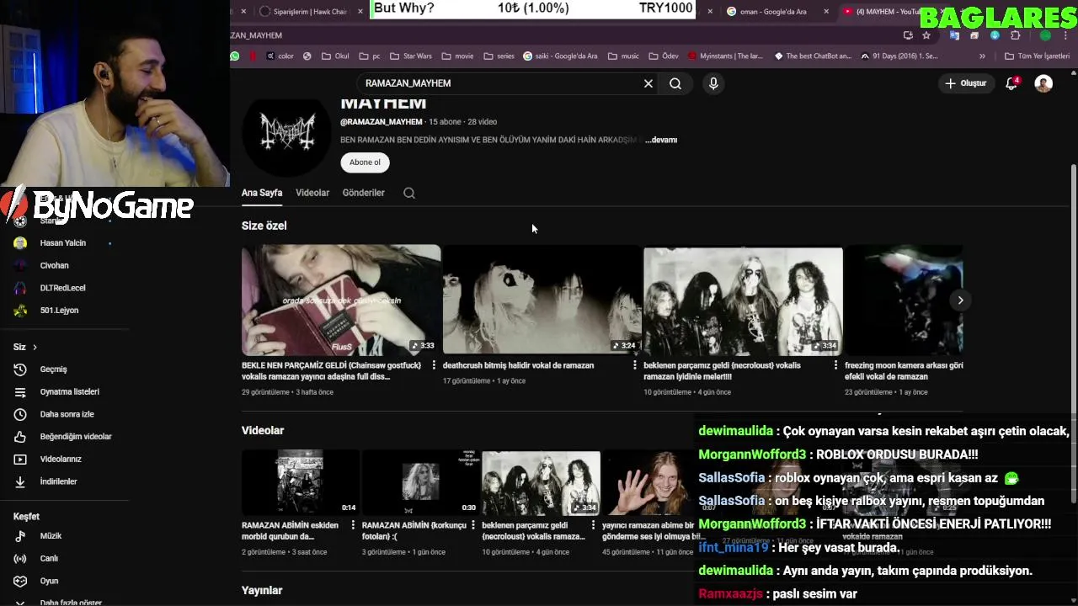Open the Okul bookmarks folder
Viewport: 1078px width, 606px height.
pyautogui.click(x=335, y=56)
